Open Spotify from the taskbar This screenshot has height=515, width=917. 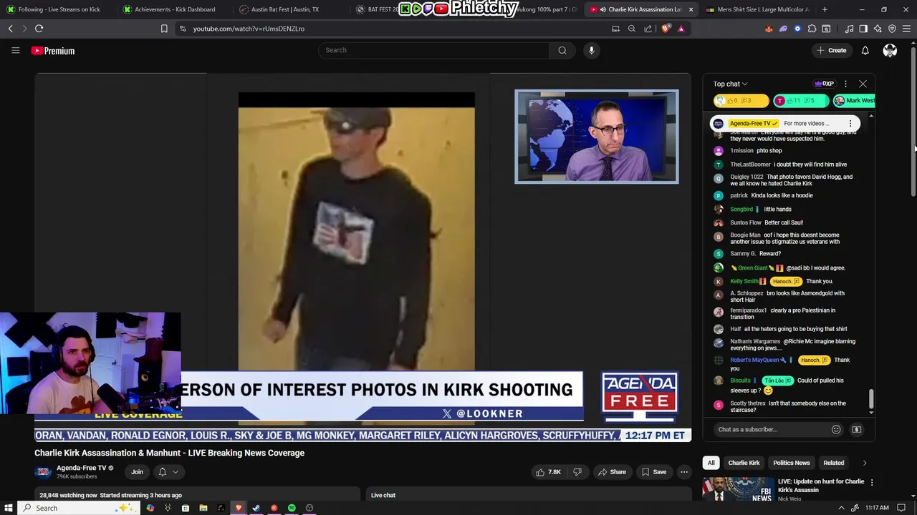pyautogui.click(x=292, y=508)
